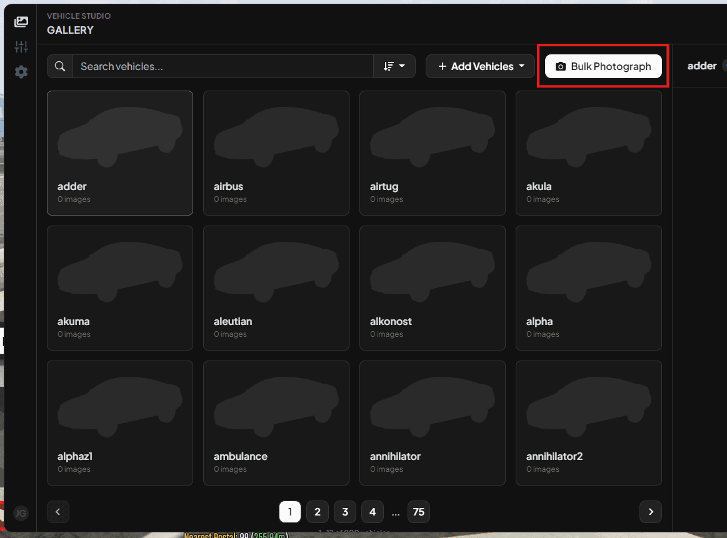
Task: Open the annihilator vehicle card
Action: click(x=433, y=423)
